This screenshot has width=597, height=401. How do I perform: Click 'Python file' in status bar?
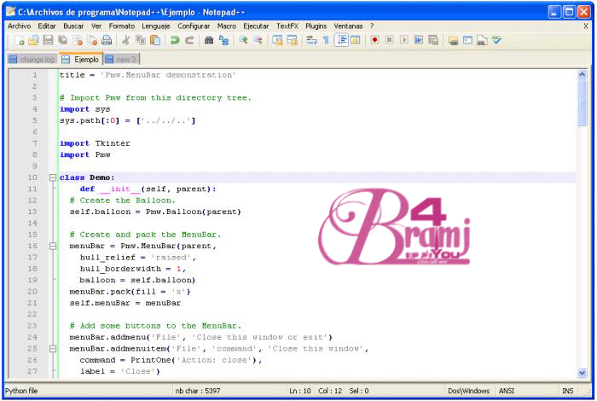[x=21, y=391]
